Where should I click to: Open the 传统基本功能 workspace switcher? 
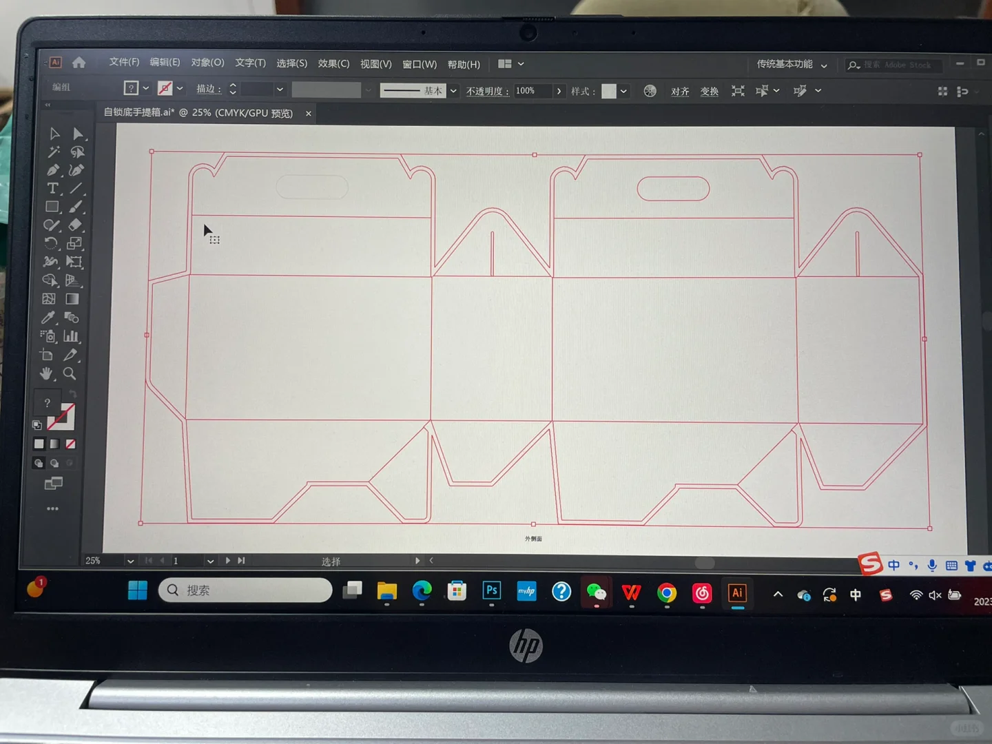click(x=792, y=65)
